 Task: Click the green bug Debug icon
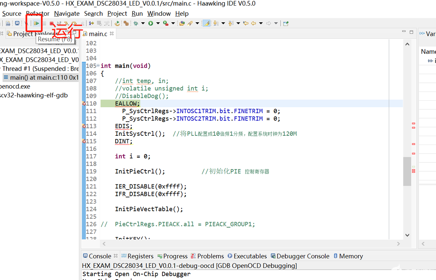136,23
